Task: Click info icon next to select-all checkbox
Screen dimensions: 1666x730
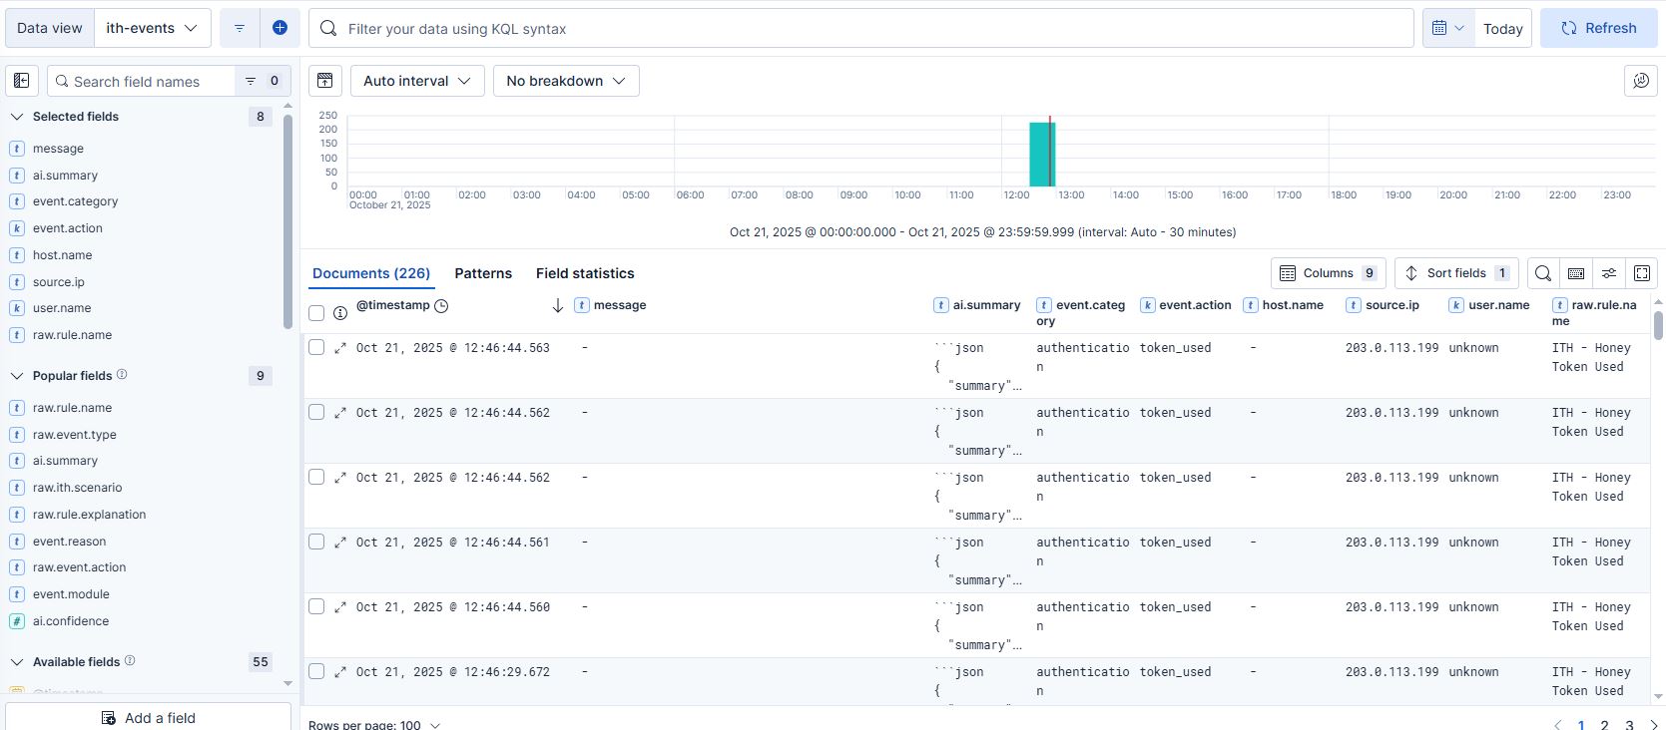Action: tap(340, 313)
